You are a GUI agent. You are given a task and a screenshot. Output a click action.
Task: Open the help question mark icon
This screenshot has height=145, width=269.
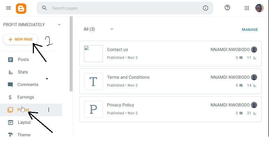pos(227,8)
